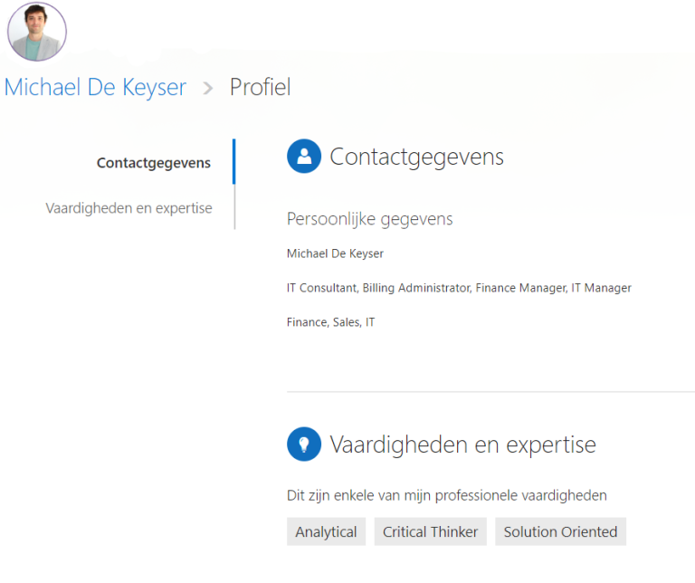The width and height of the screenshot is (695, 583).
Task: Click the horizontal divider between profile sections
Action: 490,392
